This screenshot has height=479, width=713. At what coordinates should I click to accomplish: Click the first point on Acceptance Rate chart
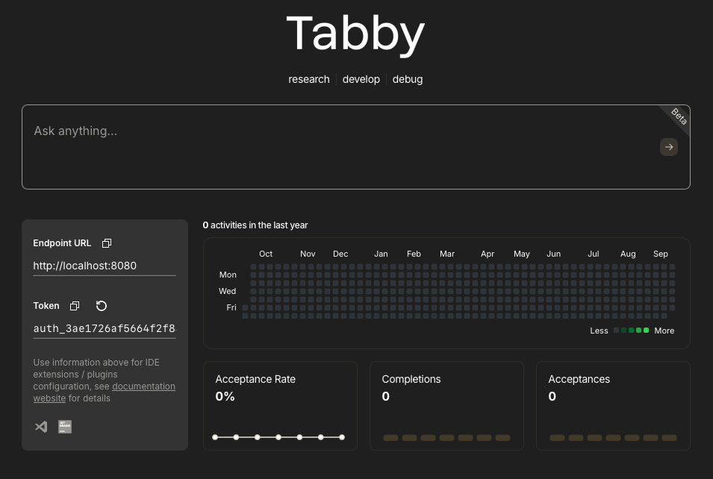(x=215, y=437)
